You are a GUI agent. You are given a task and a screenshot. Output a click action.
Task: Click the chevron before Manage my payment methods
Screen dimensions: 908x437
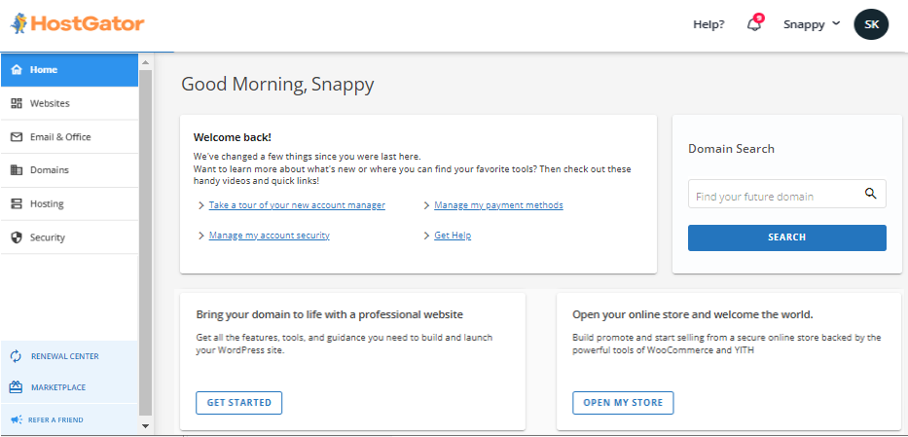click(426, 205)
